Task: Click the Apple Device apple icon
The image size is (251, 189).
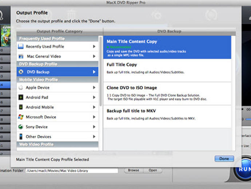Action: [21, 88]
